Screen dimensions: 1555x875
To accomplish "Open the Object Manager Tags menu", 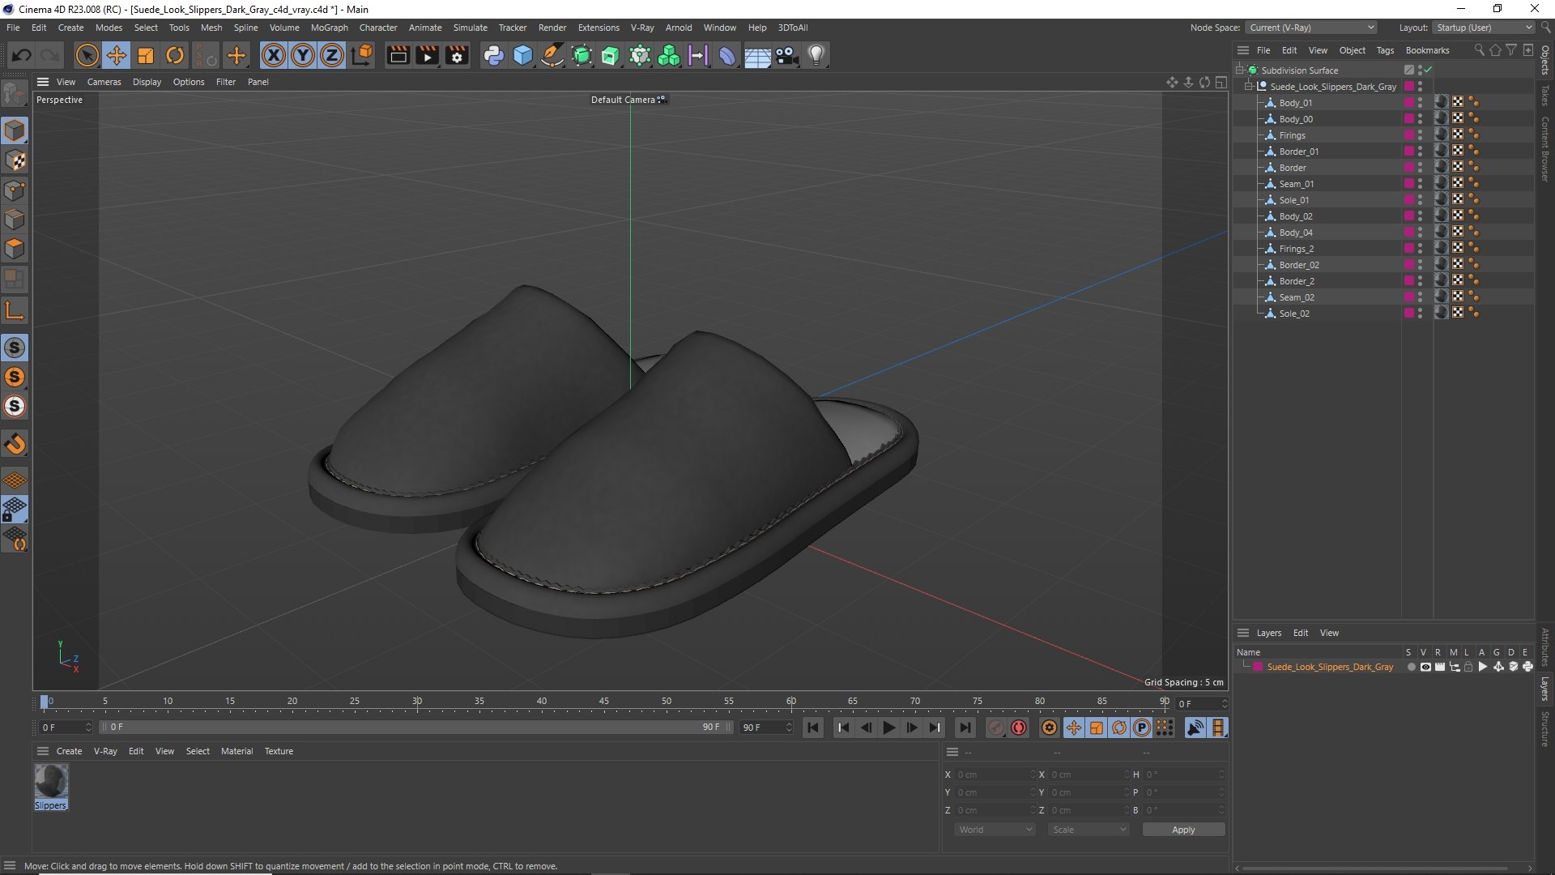I will 1385,50.
